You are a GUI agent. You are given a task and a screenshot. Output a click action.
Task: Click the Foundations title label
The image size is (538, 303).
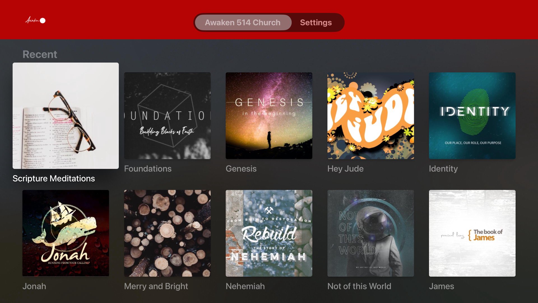[148, 169]
